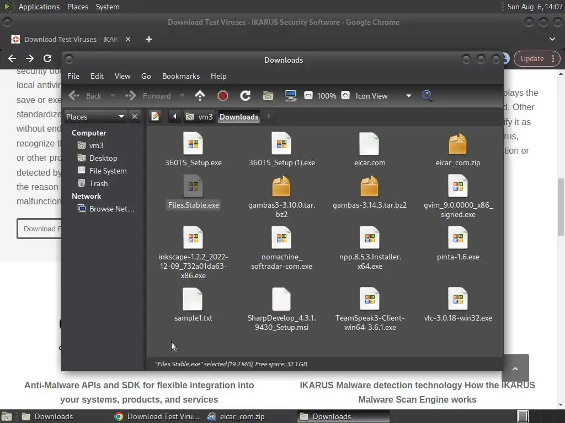Select TeamSpeak3-Client-win64-3.6.1.exe file
Image resolution: width=565 pixels, height=423 pixels.
coord(370,310)
